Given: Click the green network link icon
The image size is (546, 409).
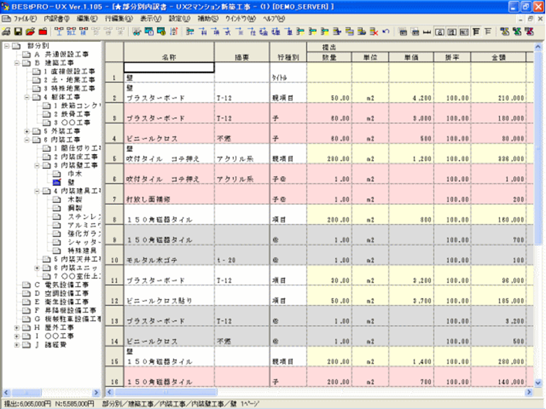Looking at the screenshot, I should tap(517, 32).
